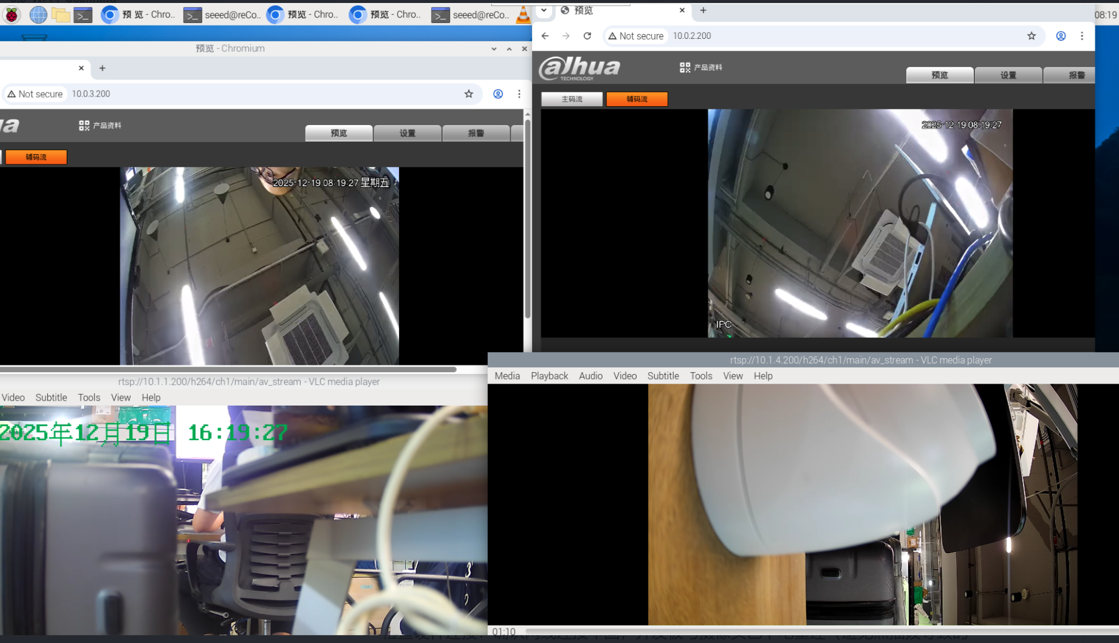Open the Raspberry Pi main menu
Viewport: 1119px width, 643px height.
(x=12, y=14)
